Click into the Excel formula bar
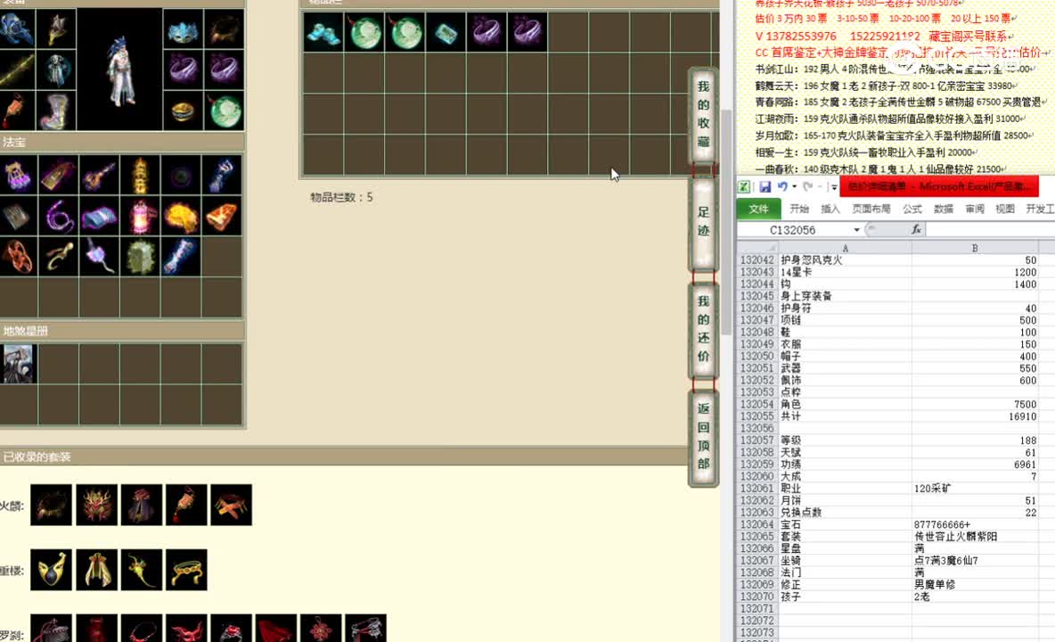Viewport: 1055px width, 642px height. (x=991, y=229)
